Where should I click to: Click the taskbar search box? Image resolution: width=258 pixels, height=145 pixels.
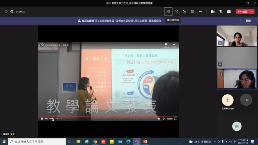coord(37,142)
